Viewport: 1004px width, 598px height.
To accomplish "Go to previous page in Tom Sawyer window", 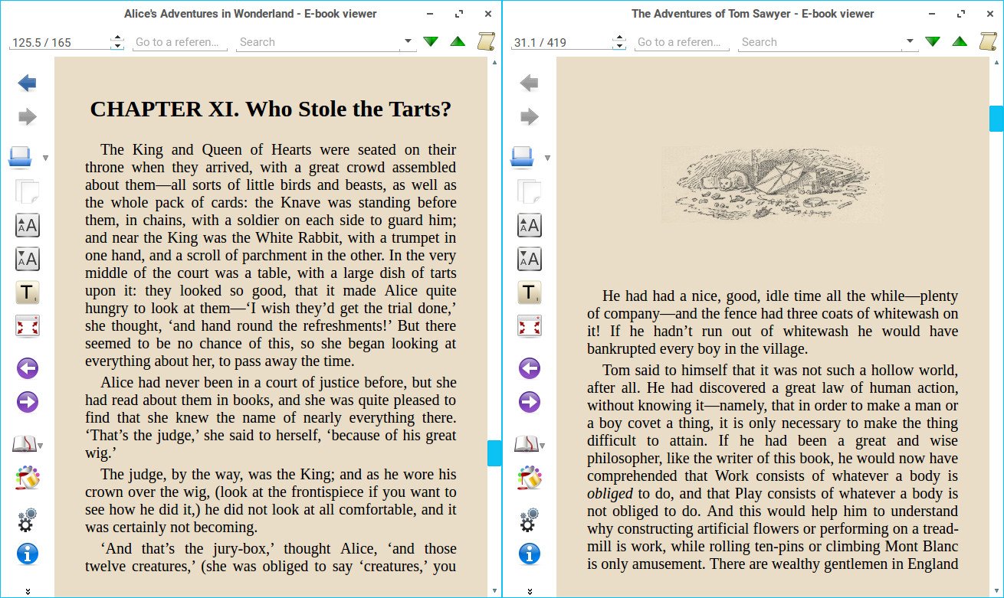I will pos(530,368).
